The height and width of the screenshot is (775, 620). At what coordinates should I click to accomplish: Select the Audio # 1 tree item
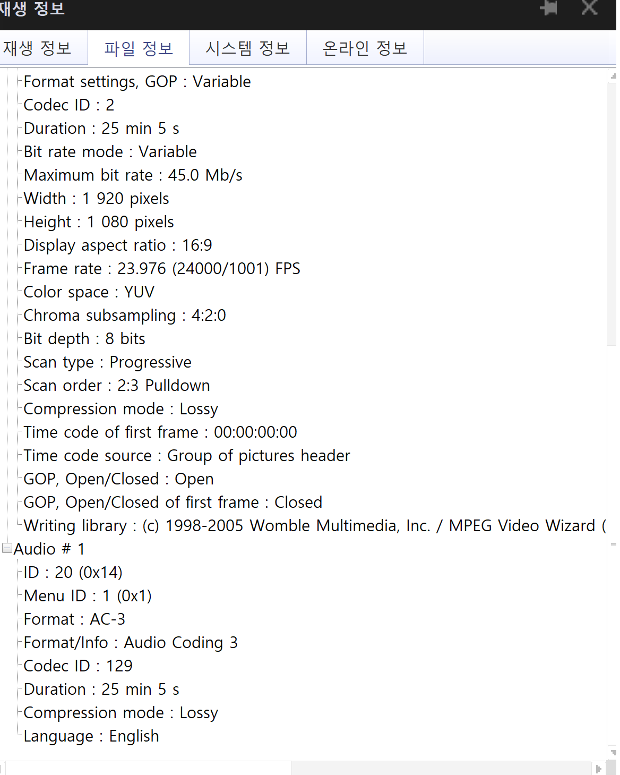click(49, 549)
